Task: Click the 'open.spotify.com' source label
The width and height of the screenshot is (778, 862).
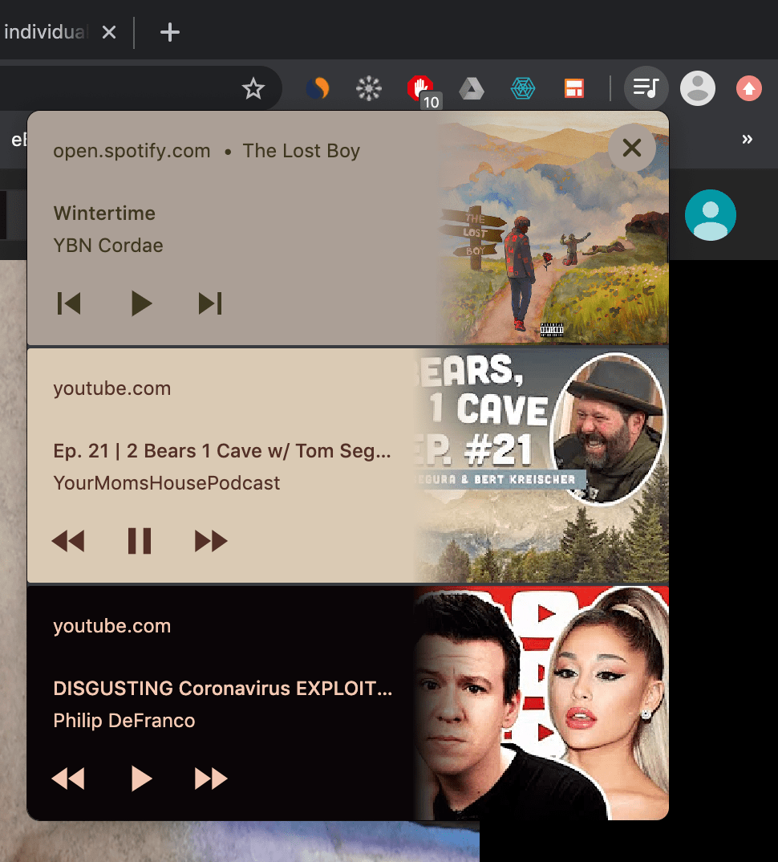Action: 132,151
